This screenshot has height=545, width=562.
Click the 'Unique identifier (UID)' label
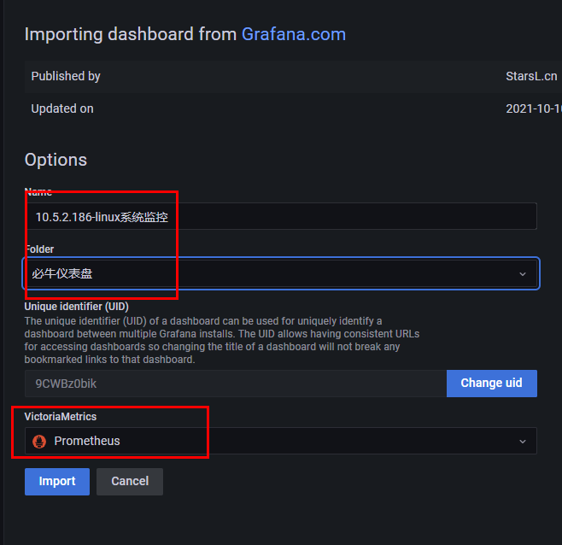coord(76,306)
